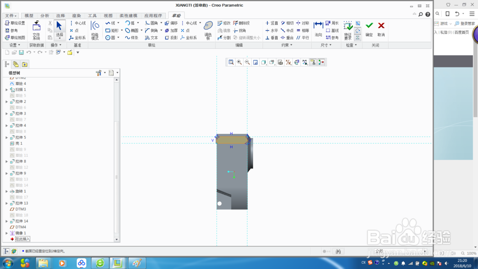This screenshot has height=269, width=478.
Task: Open the 调色板 sketch palette
Action: (208, 31)
